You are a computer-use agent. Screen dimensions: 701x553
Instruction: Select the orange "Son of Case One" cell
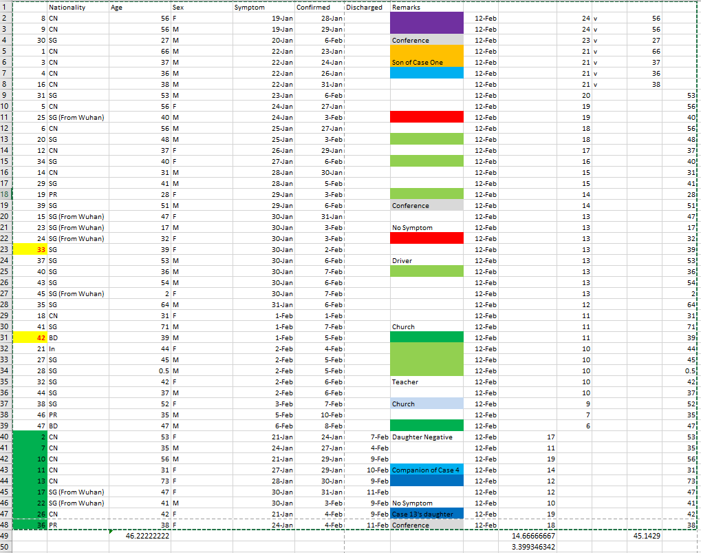(427, 62)
